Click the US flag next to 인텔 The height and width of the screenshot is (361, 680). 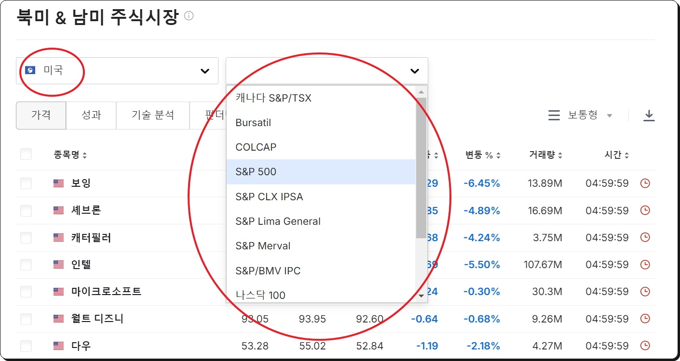coord(58,264)
